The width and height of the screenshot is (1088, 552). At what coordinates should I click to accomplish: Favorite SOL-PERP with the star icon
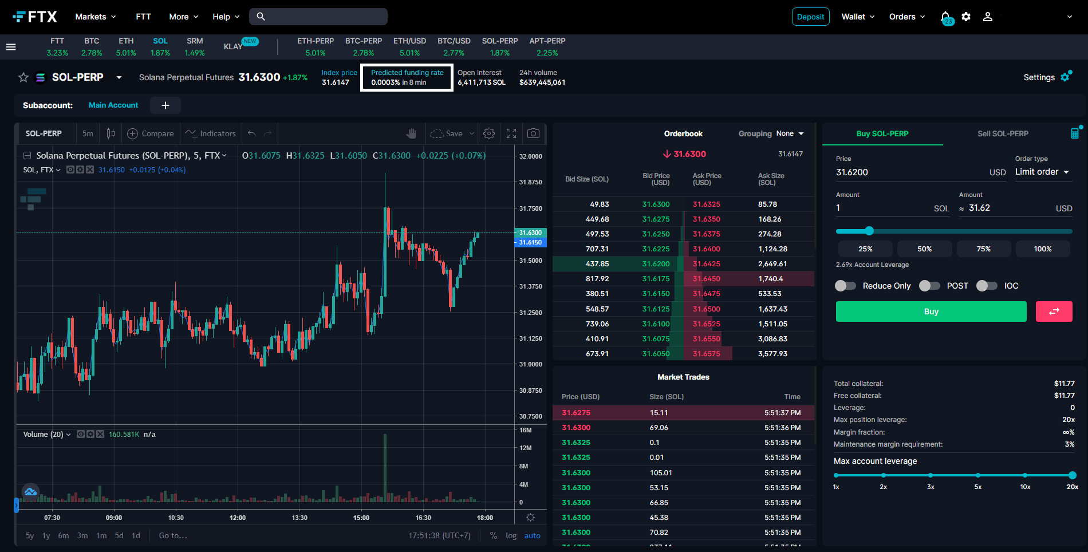pyautogui.click(x=23, y=77)
